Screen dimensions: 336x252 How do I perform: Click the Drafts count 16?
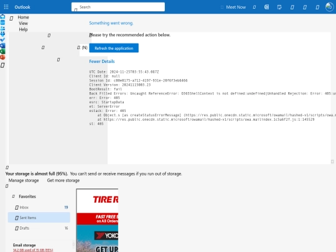point(67,228)
